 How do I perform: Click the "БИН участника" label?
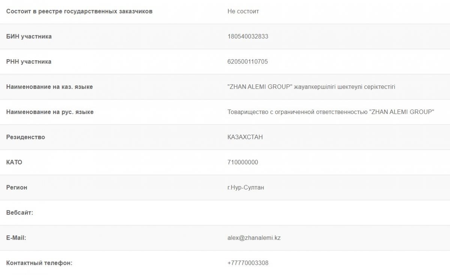pos(29,36)
